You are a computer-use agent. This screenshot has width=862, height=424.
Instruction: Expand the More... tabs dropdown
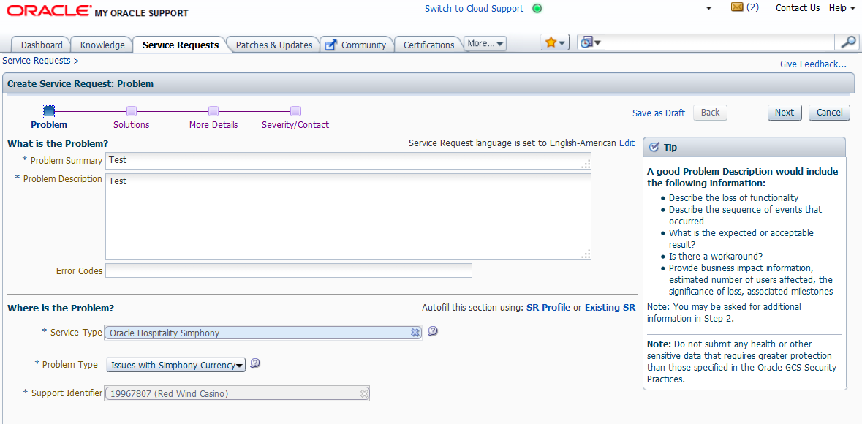click(x=485, y=43)
